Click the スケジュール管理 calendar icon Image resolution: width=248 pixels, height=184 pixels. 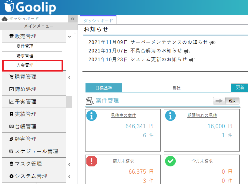pyautogui.click(x=12, y=151)
